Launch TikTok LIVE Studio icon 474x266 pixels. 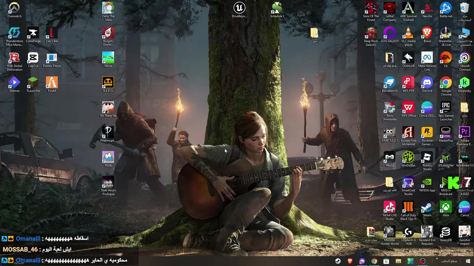(390, 211)
